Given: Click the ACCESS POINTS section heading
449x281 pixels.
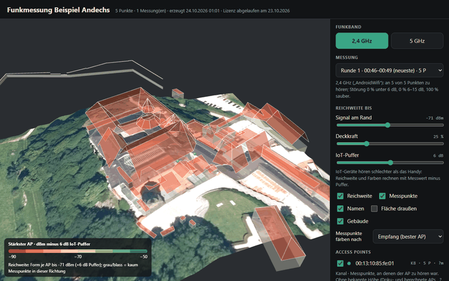Looking at the screenshot, I should (353, 252).
